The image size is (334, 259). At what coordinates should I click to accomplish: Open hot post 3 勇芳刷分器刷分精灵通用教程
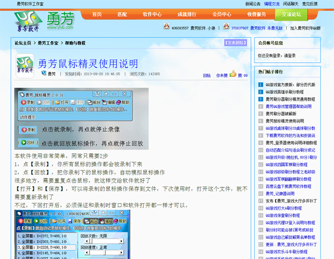pyautogui.click(x=291, y=99)
